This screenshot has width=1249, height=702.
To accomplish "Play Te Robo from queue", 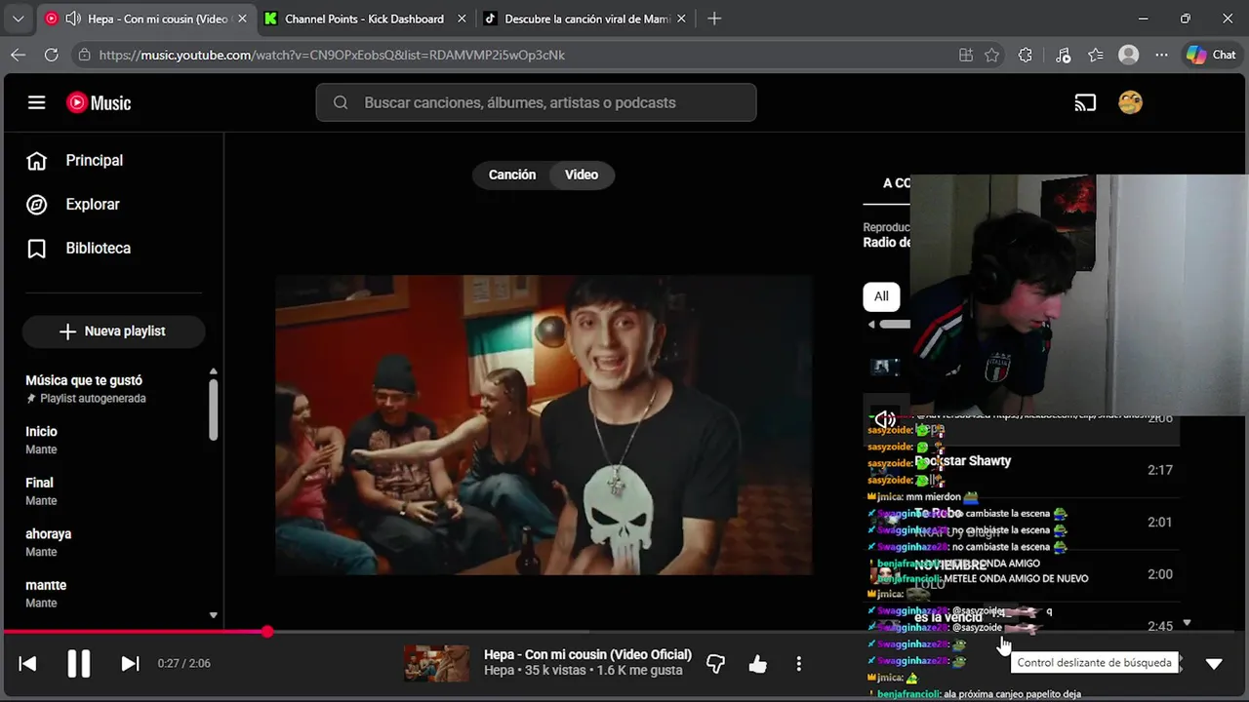I will click(x=1020, y=522).
